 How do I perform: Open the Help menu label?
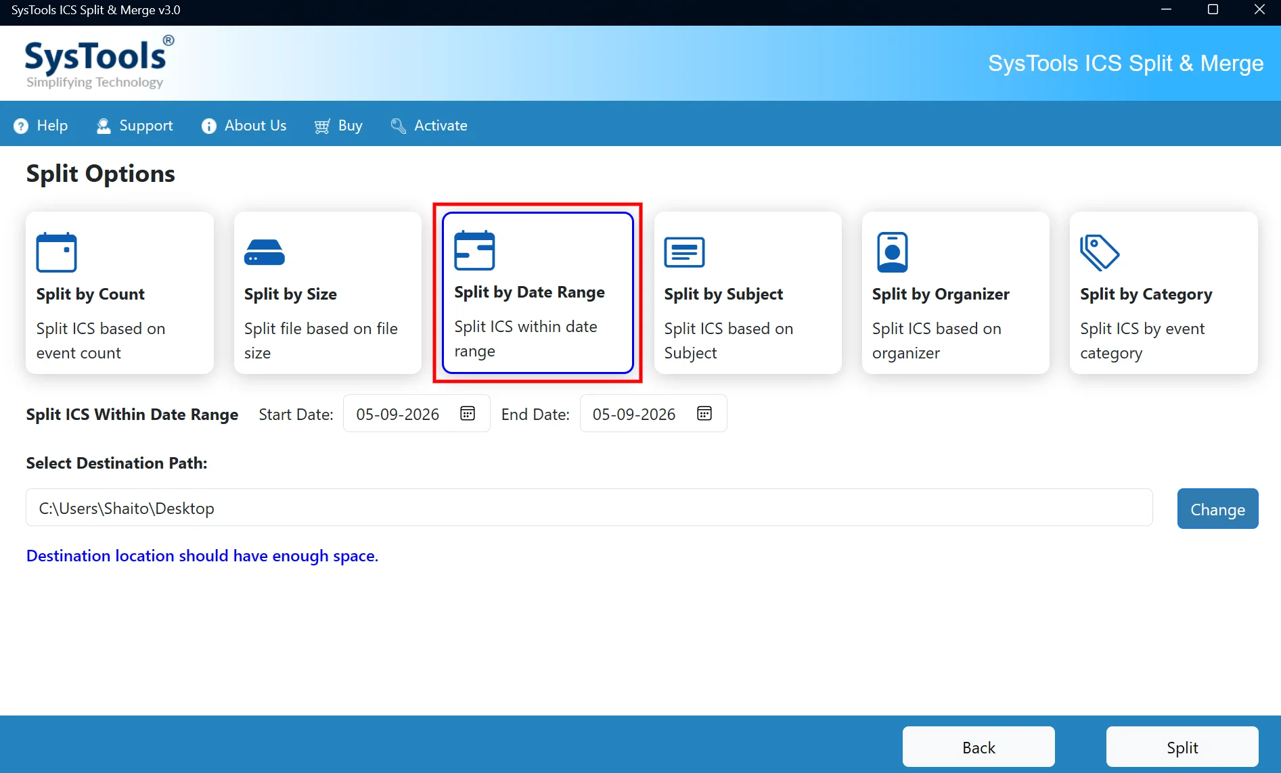pyautogui.click(x=52, y=126)
